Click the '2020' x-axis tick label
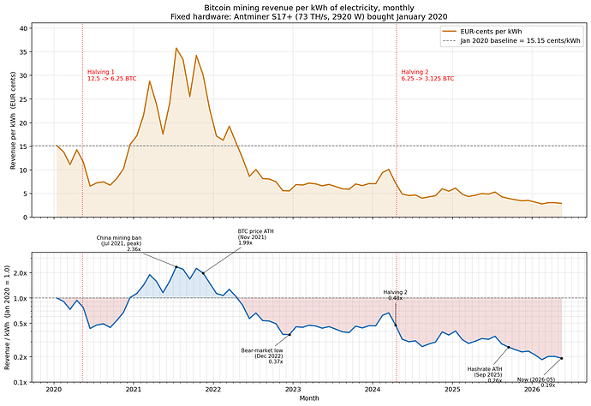The height and width of the screenshot is (406, 591). pyautogui.click(x=53, y=390)
